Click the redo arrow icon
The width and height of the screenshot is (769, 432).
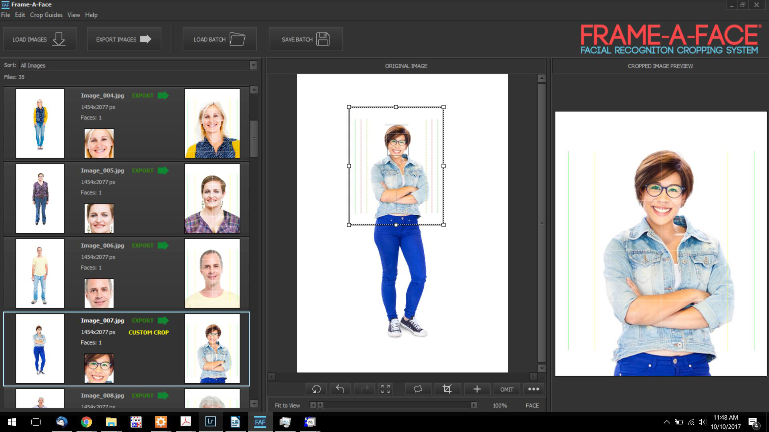tap(364, 389)
